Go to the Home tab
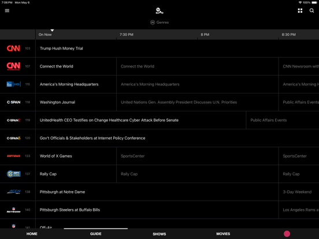The width and height of the screenshot is (319, 239). coord(32,234)
